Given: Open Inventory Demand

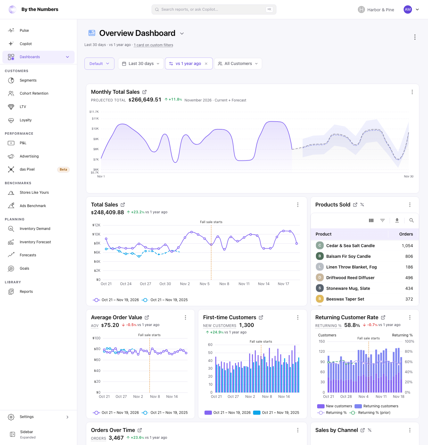Looking at the screenshot, I should click(39, 229).
